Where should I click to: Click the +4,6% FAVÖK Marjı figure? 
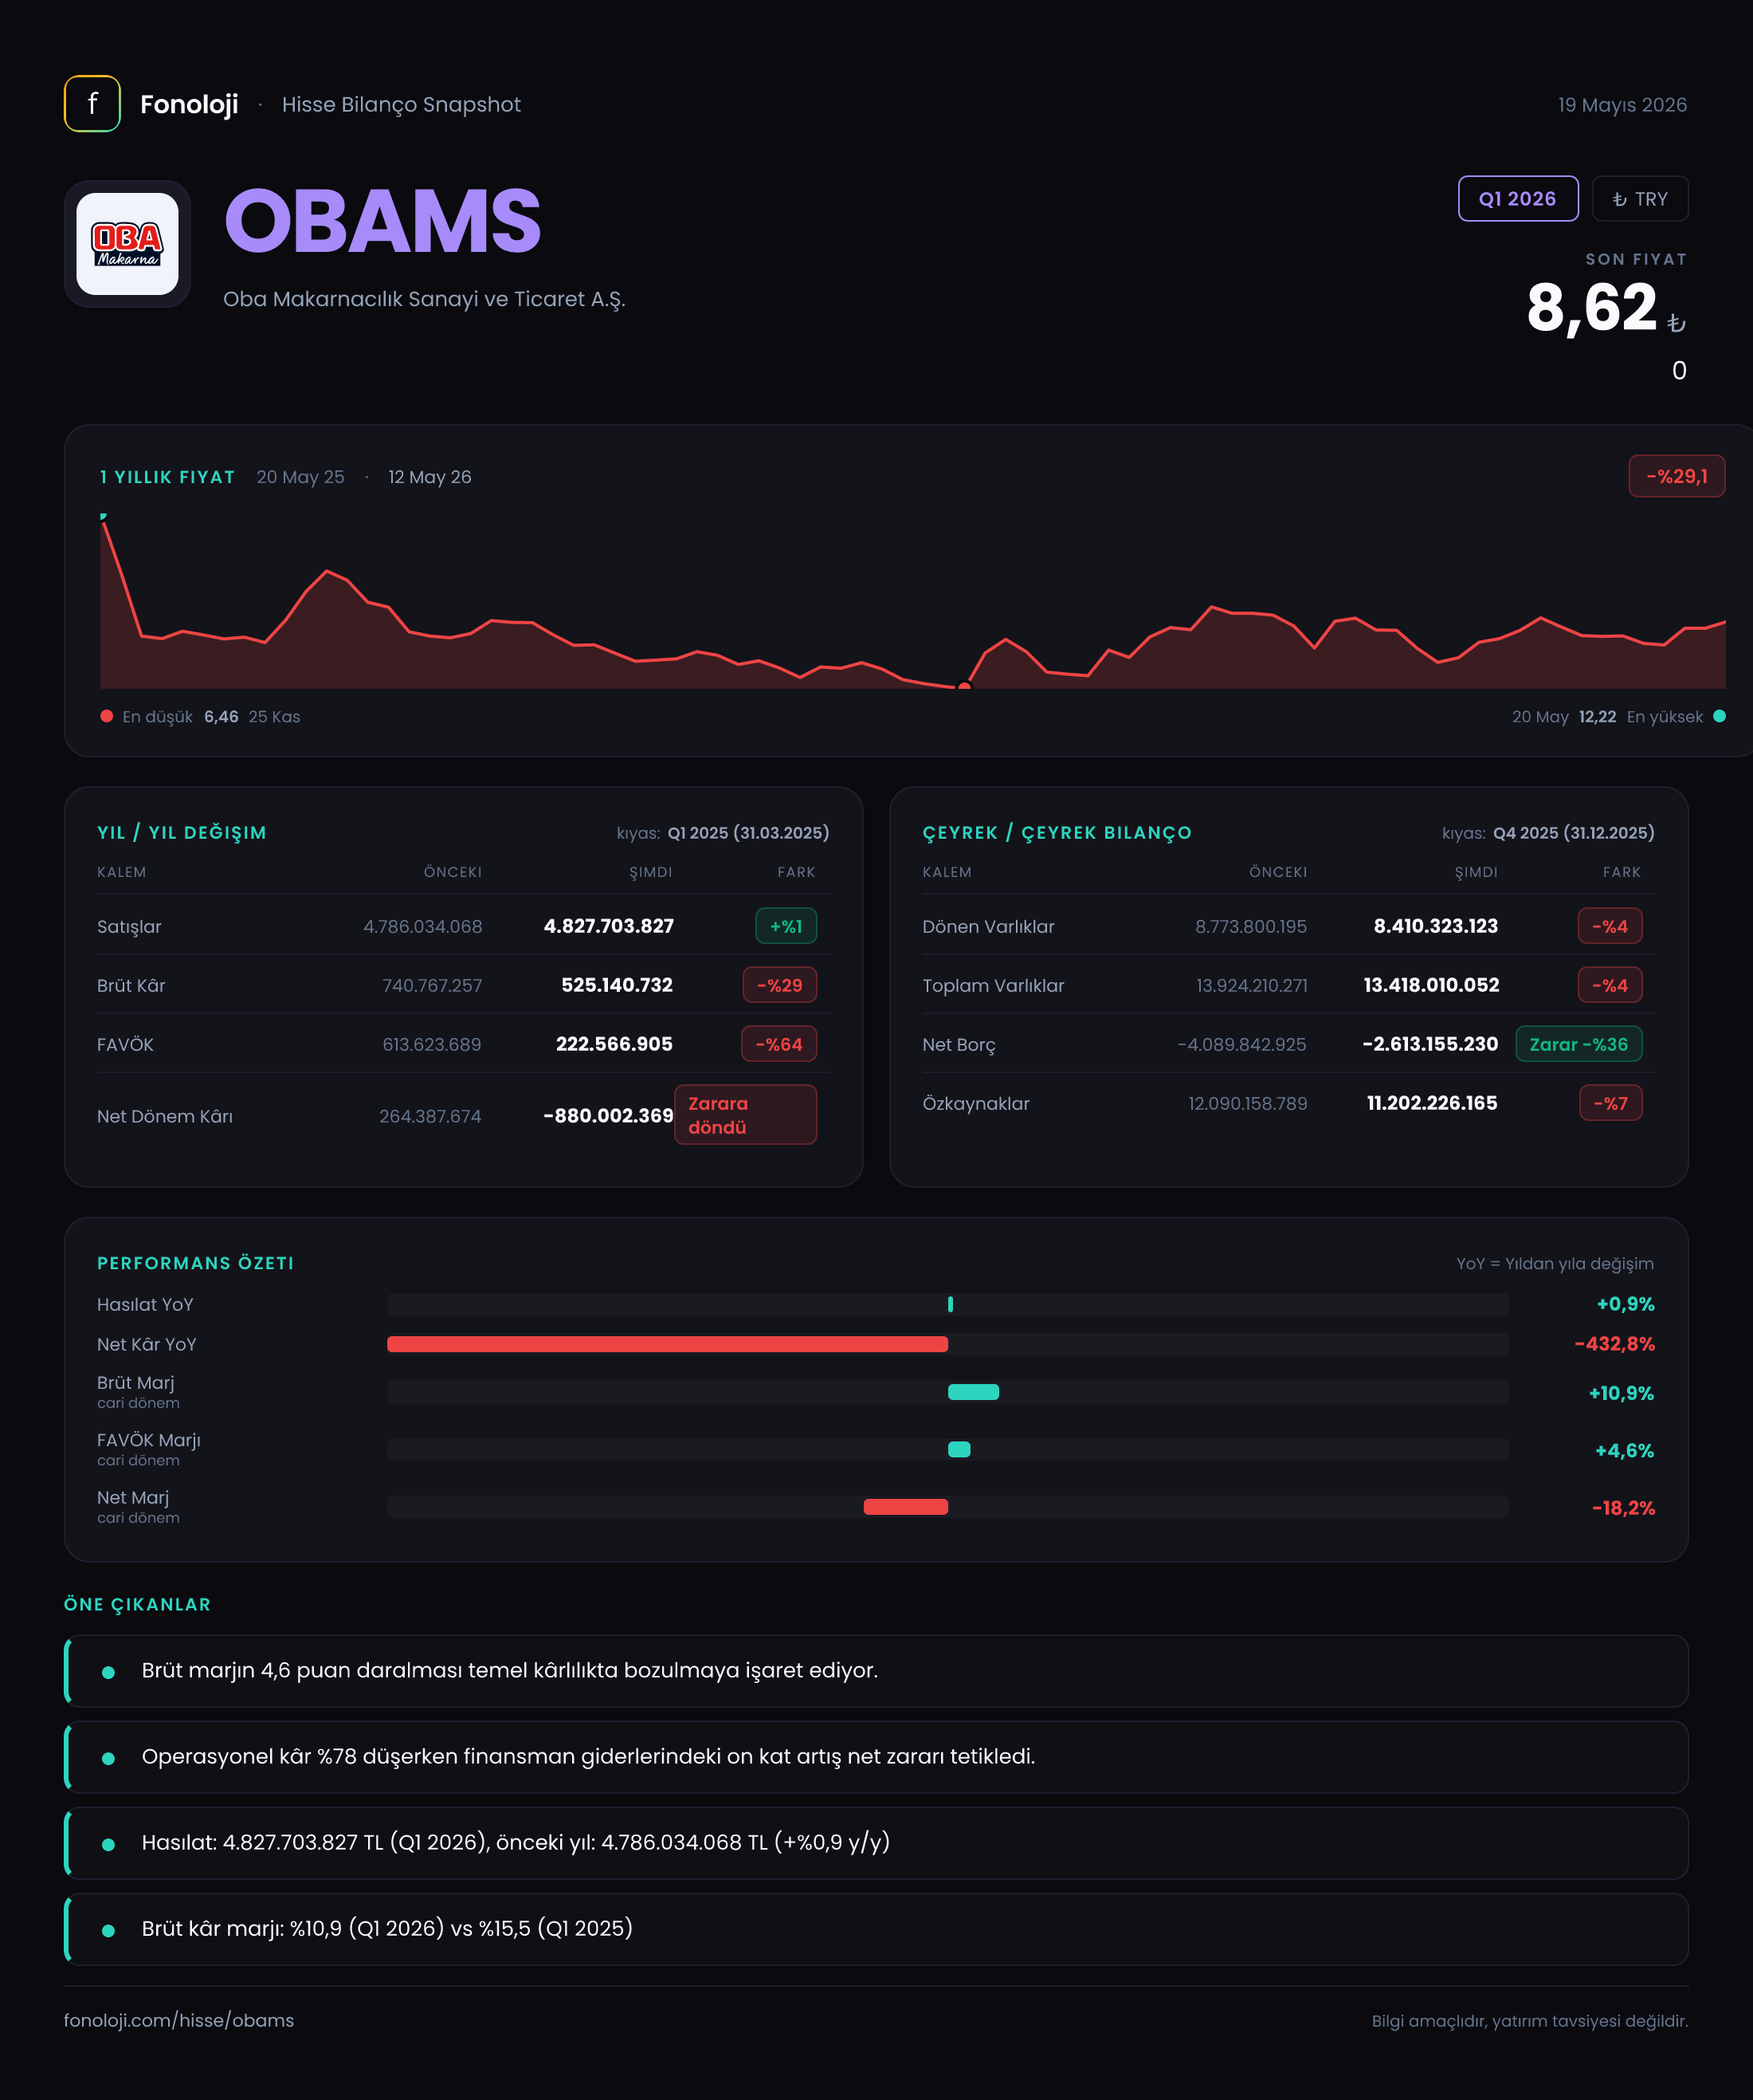point(1624,1450)
